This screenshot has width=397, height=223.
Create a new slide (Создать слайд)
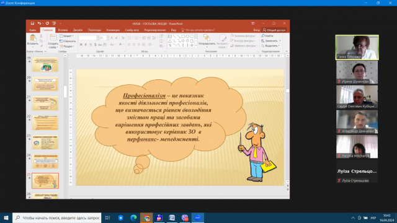click(53, 42)
